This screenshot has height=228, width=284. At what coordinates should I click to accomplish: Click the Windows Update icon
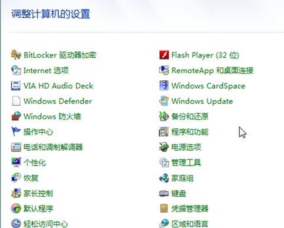(x=164, y=101)
